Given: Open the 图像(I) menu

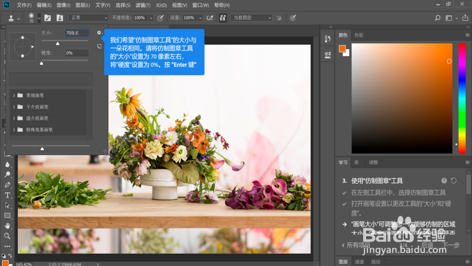Looking at the screenshot, I should (63, 5).
